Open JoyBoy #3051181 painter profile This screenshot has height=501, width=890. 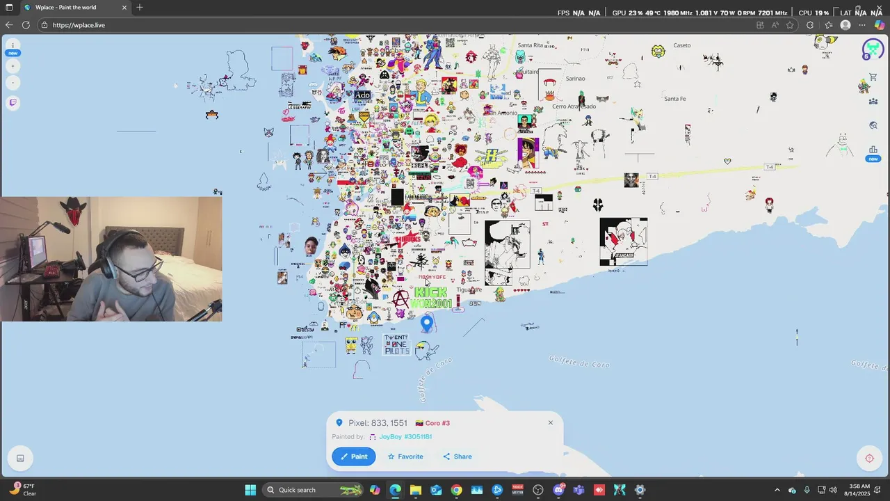click(x=405, y=437)
